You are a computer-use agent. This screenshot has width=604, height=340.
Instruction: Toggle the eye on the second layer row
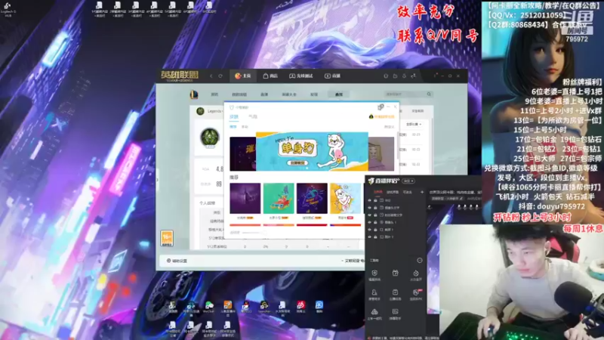tap(369, 208)
